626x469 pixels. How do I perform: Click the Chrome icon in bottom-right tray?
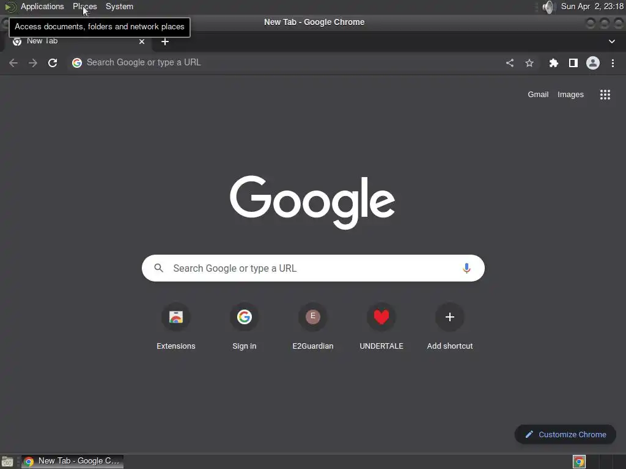(579, 462)
